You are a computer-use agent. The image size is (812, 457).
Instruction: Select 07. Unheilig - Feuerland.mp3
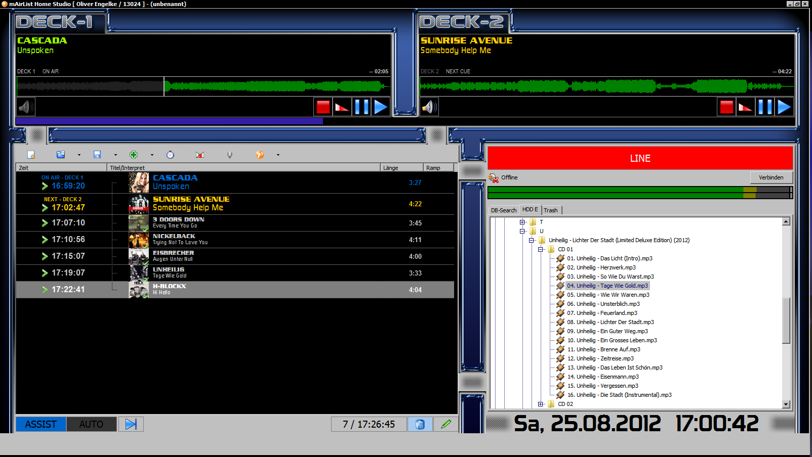[x=602, y=313]
